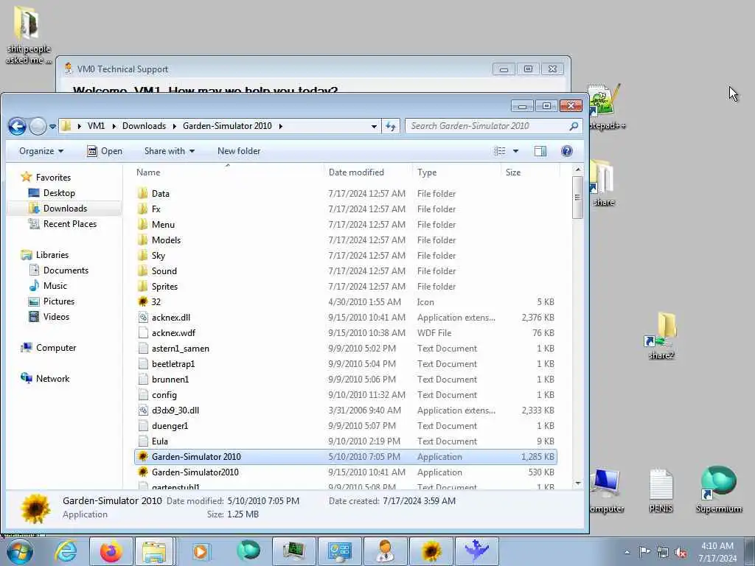Select Documents library in navigation pane
Screen dimensions: 755x566
[x=59, y=270]
